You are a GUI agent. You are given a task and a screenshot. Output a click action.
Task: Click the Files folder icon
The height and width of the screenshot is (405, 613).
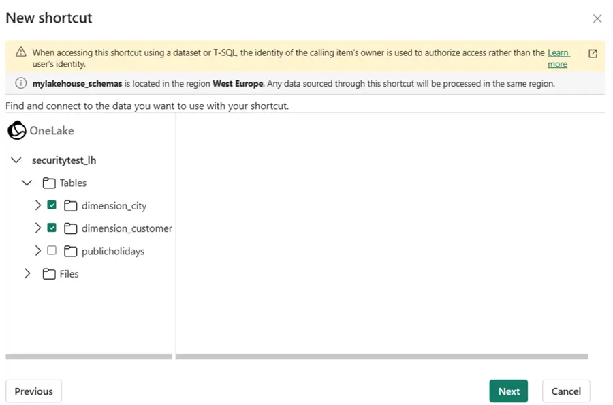(x=49, y=273)
